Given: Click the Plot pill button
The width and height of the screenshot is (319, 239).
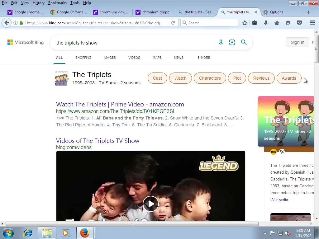Looking at the screenshot, I should click(237, 78).
